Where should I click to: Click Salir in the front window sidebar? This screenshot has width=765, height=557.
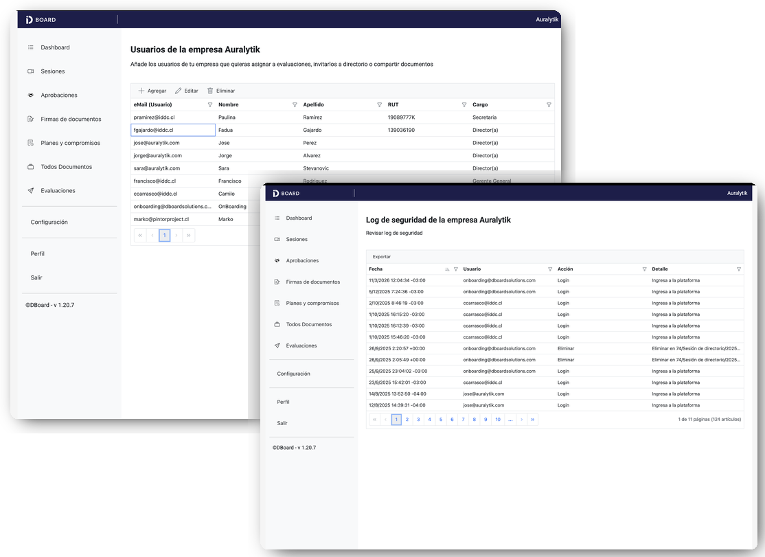click(282, 423)
